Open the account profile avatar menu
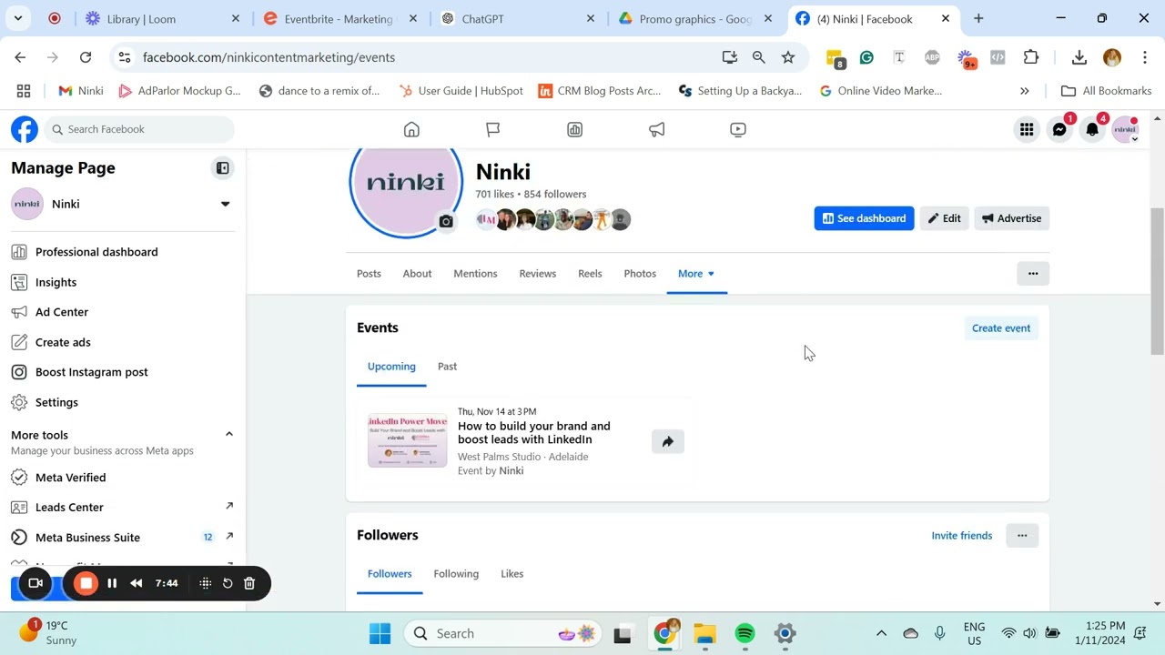1165x655 pixels. pyautogui.click(x=1126, y=129)
